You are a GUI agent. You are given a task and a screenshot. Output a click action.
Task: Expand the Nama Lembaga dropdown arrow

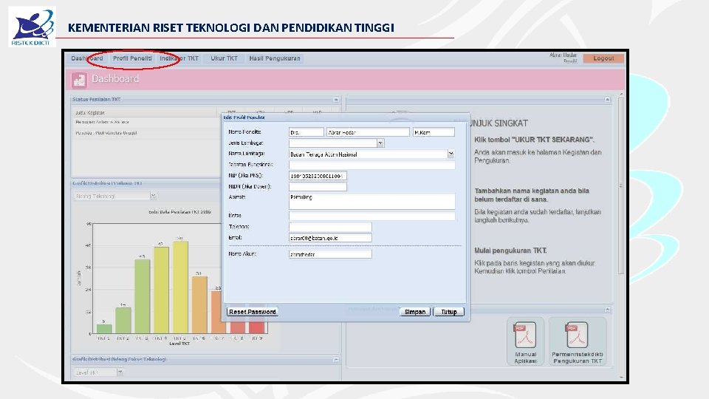click(451, 154)
